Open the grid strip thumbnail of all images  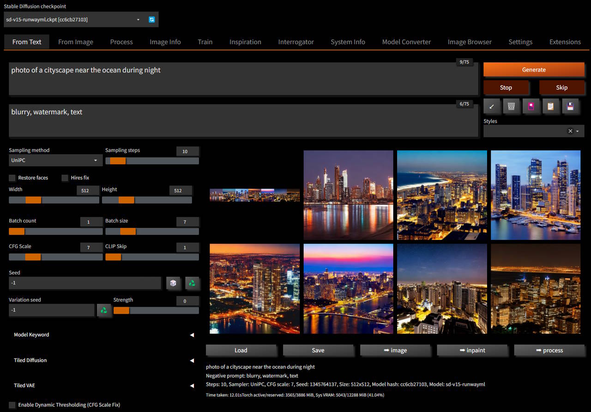(x=254, y=195)
